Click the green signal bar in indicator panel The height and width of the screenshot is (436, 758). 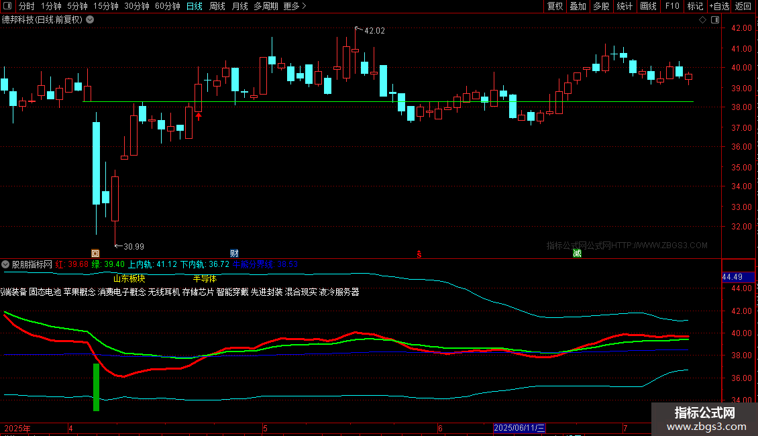pyautogui.click(x=96, y=387)
